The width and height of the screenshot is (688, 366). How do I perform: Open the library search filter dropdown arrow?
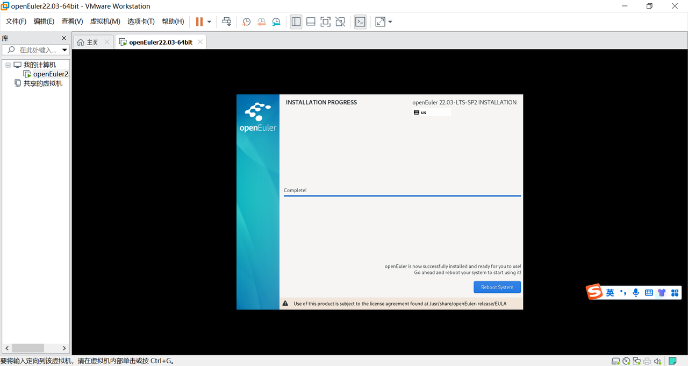point(65,50)
